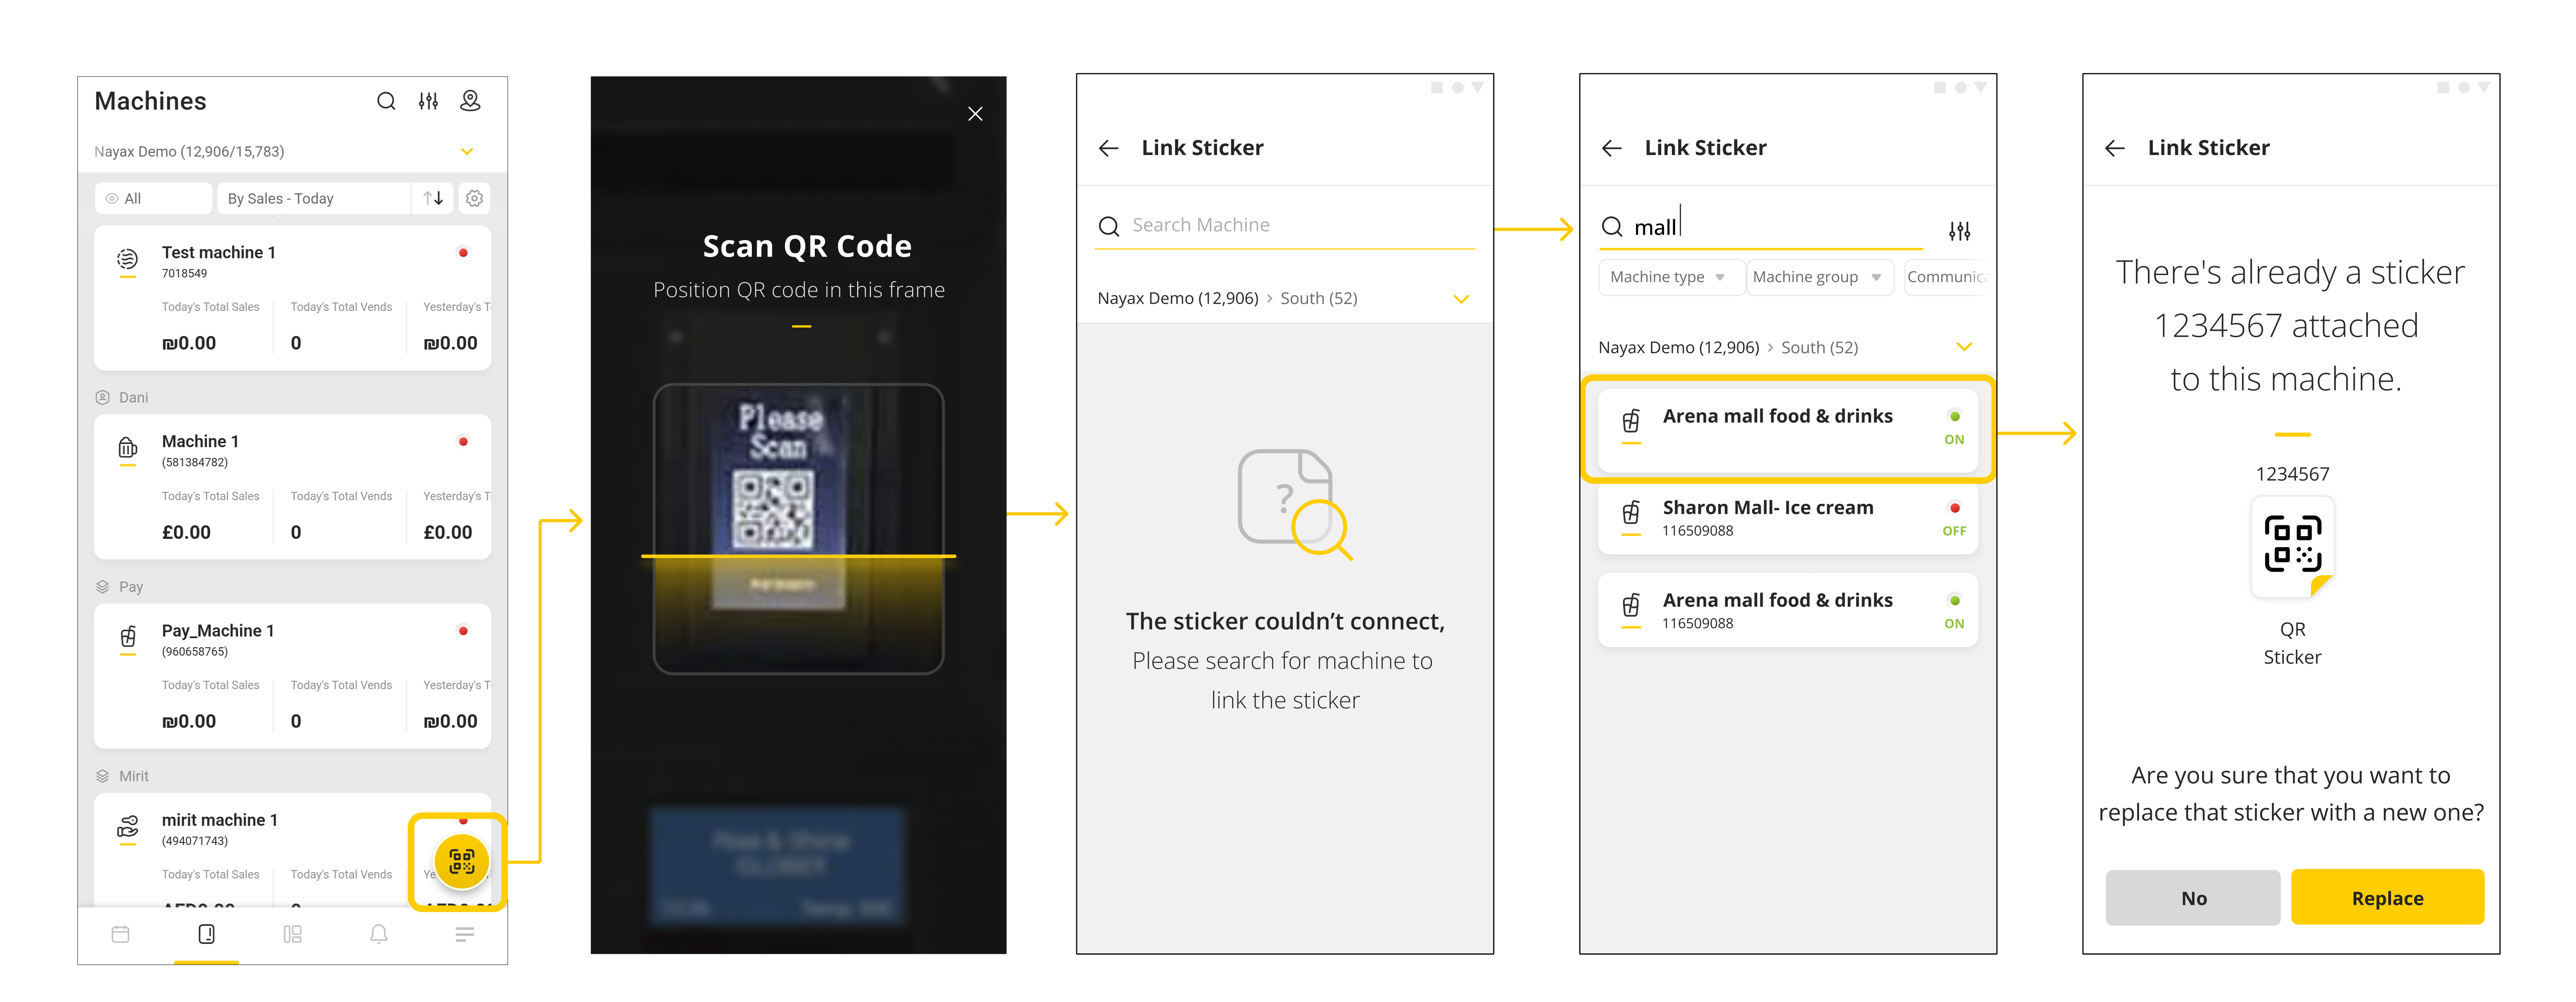
Task: Tap Sharon Mall- Ice cream drink icon
Action: coord(1631,513)
